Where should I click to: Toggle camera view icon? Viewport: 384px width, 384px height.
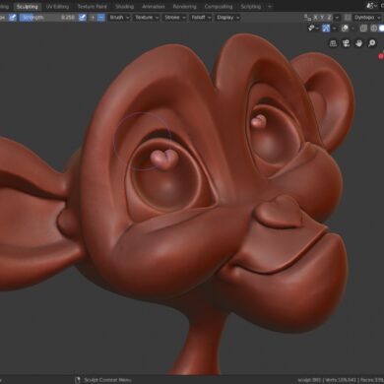click(346, 43)
